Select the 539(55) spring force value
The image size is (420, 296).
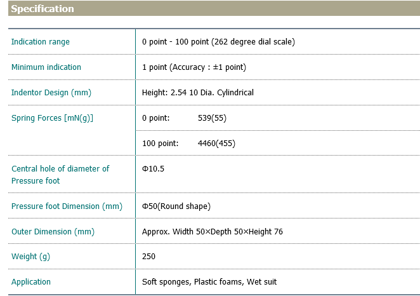212,118
